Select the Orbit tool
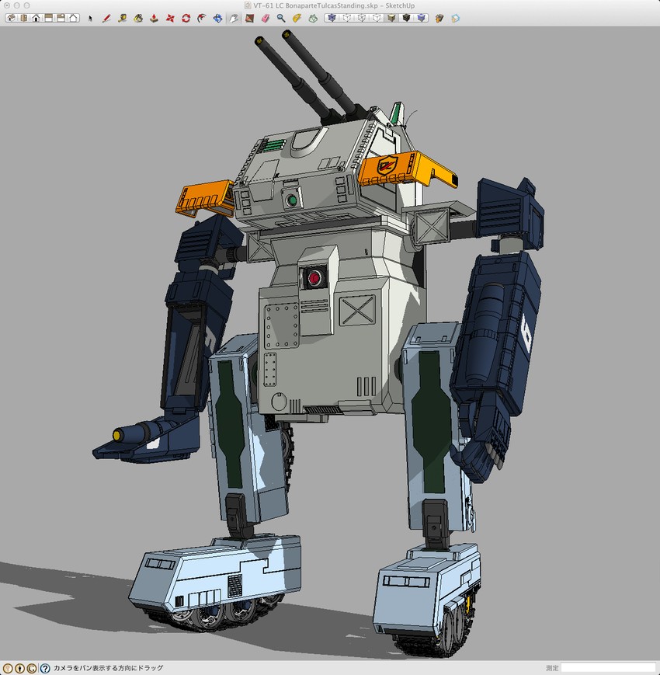 click(217, 18)
